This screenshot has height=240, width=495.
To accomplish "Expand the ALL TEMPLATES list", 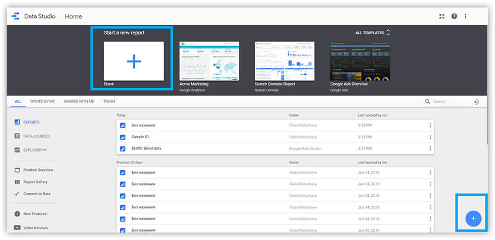I will tap(373, 33).
